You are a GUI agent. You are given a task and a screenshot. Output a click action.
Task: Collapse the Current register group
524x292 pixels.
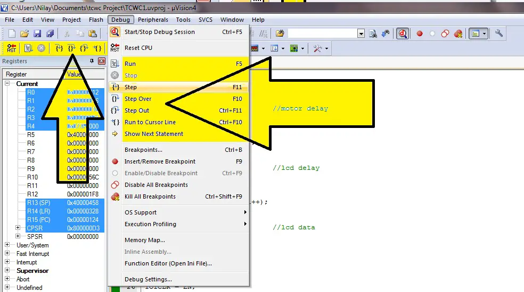coord(7,83)
